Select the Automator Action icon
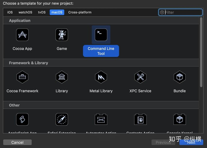Image resolution: width=207 pixels, height=148 pixels. point(101,119)
